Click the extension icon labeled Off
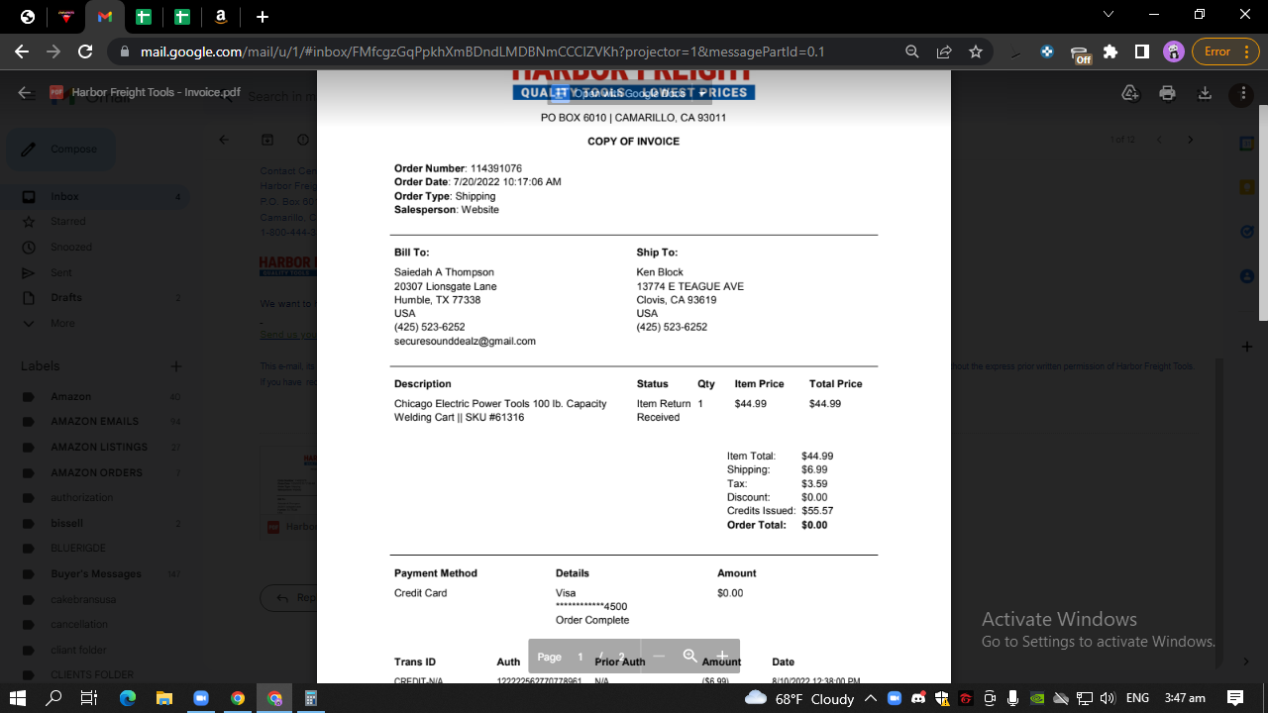 pos(1081,53)
